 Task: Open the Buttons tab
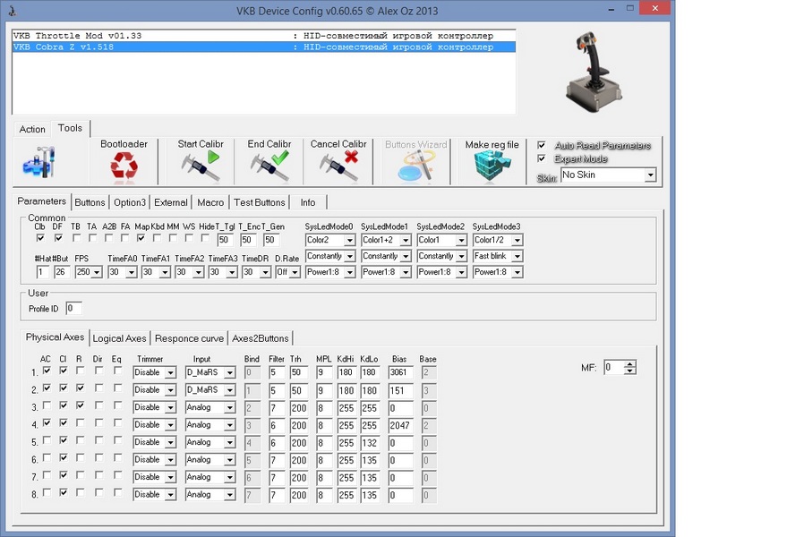90,202
